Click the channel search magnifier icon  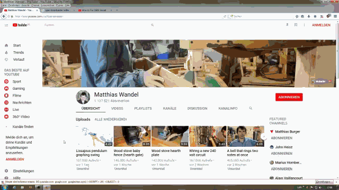click(x=251, y=108)
